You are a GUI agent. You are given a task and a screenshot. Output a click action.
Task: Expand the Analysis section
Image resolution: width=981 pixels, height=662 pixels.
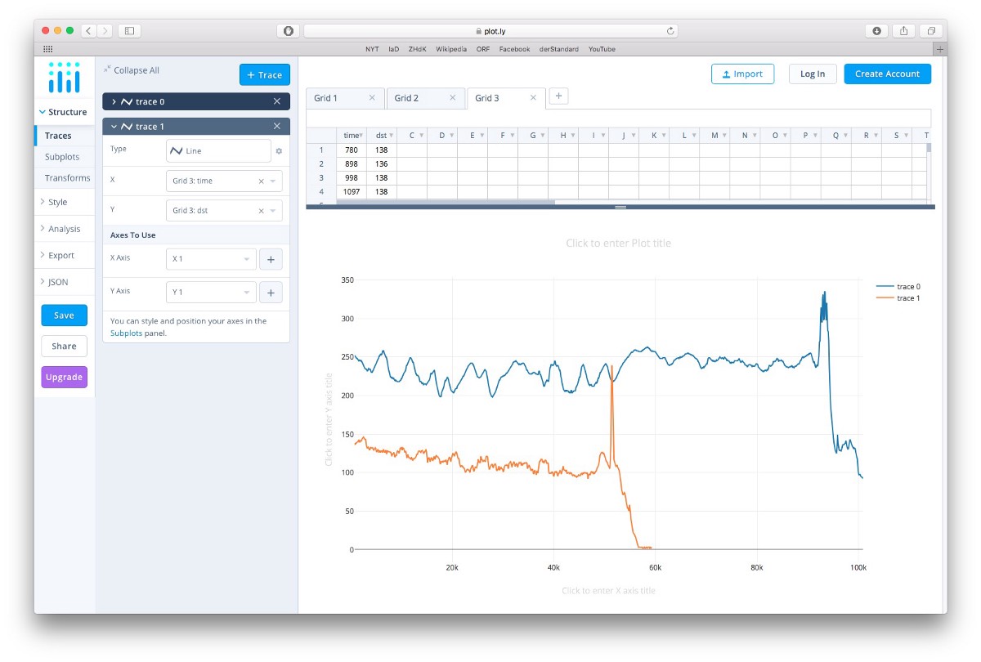click(64, 229)
